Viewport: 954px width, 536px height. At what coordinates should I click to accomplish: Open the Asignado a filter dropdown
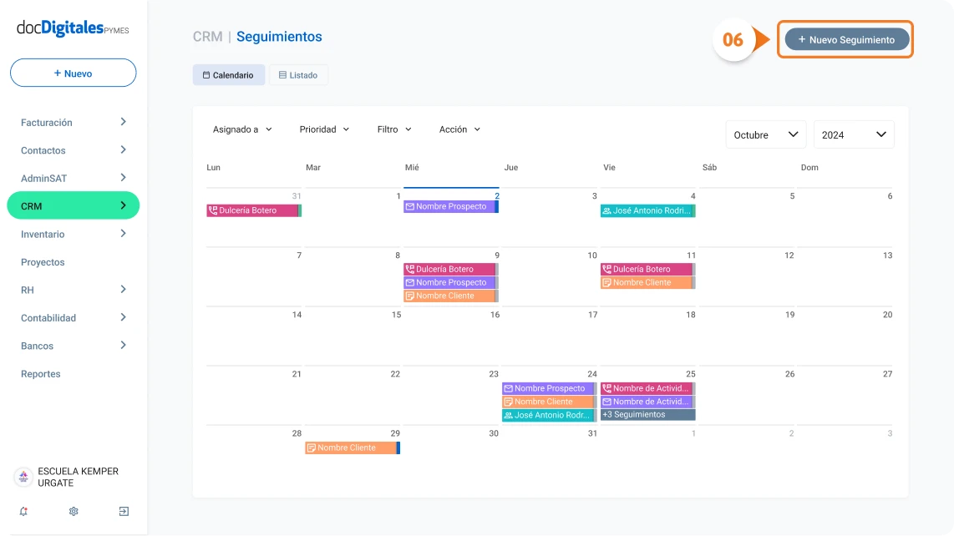[x=242, y=129]
